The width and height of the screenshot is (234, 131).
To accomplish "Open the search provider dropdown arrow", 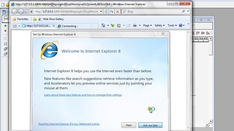I will click(188, 11).
